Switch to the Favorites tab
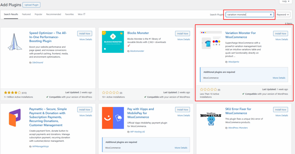The width and height of the screenshot is (295, 154). point(69,14)
